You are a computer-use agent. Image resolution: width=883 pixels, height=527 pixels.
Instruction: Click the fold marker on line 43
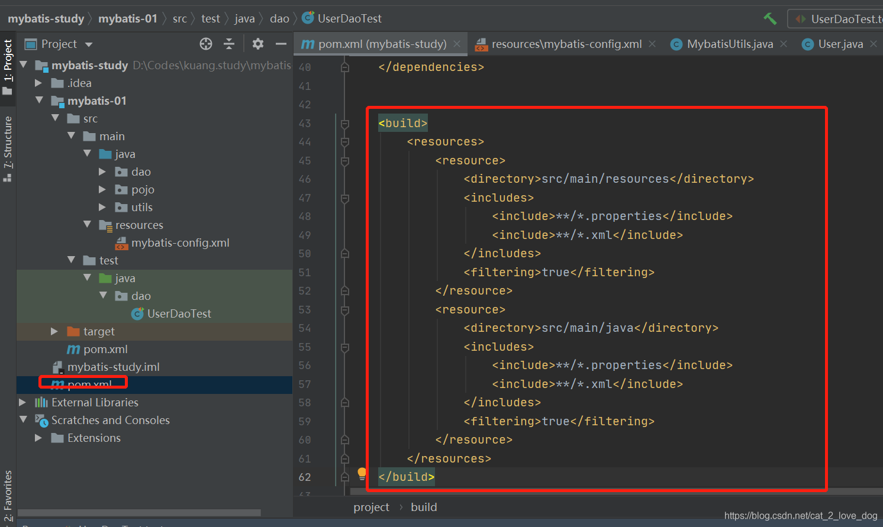345,124
